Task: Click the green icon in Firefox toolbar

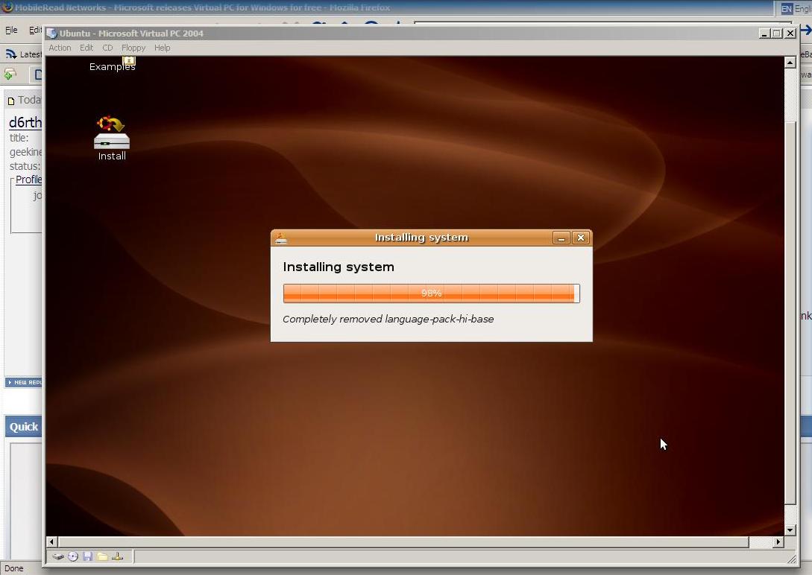Action: click(10, 74)
